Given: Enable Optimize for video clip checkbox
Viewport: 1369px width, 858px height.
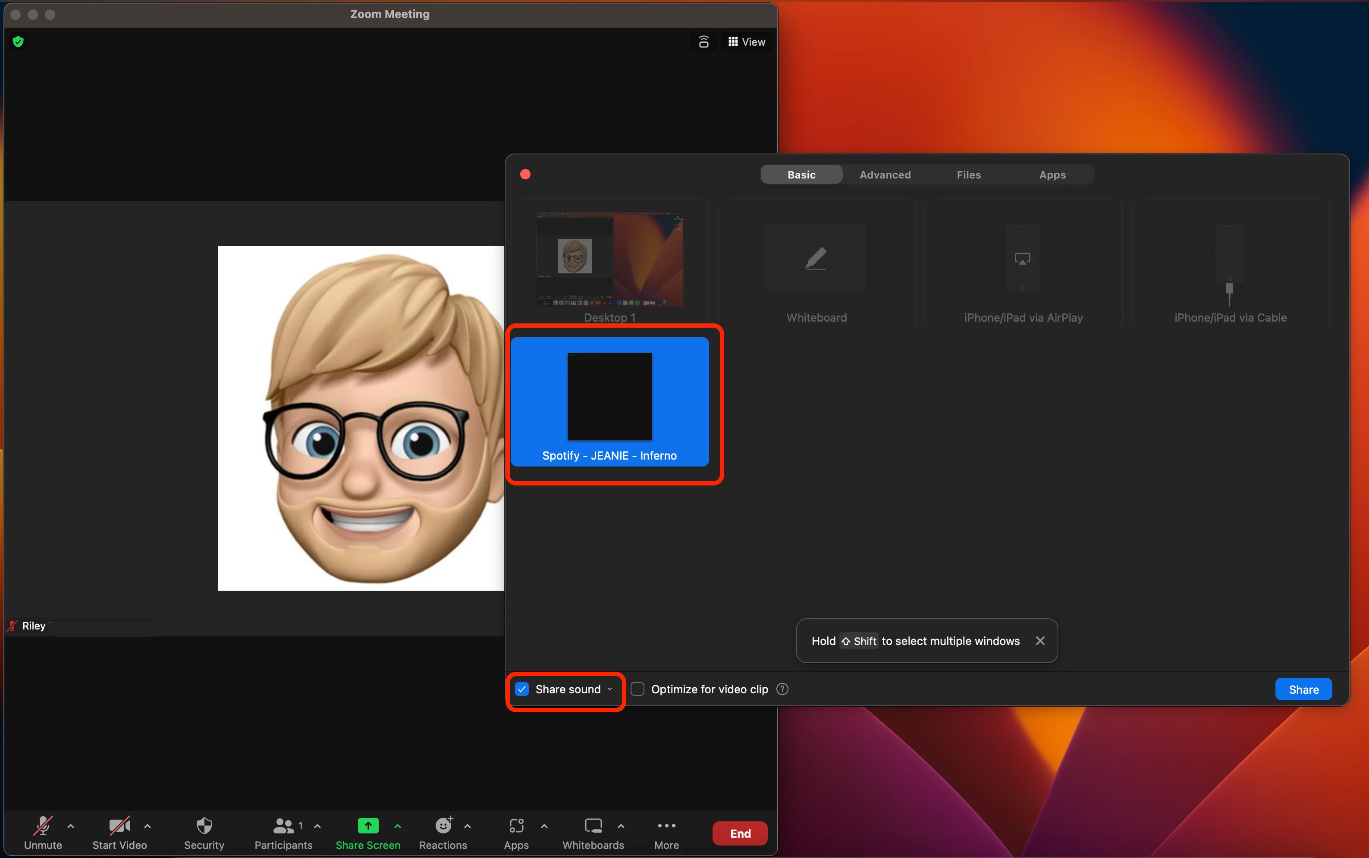Looking at the screenshot, I should point(637,689).
